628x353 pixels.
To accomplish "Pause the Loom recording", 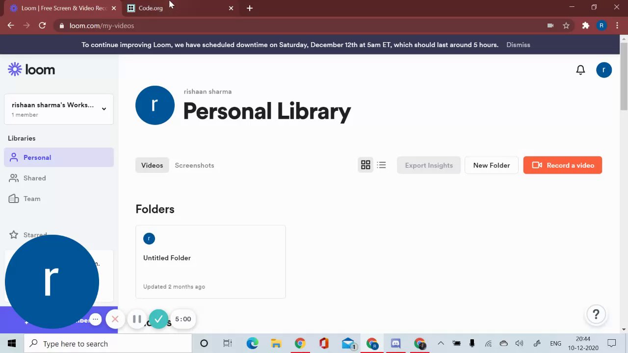I will 137,319.
